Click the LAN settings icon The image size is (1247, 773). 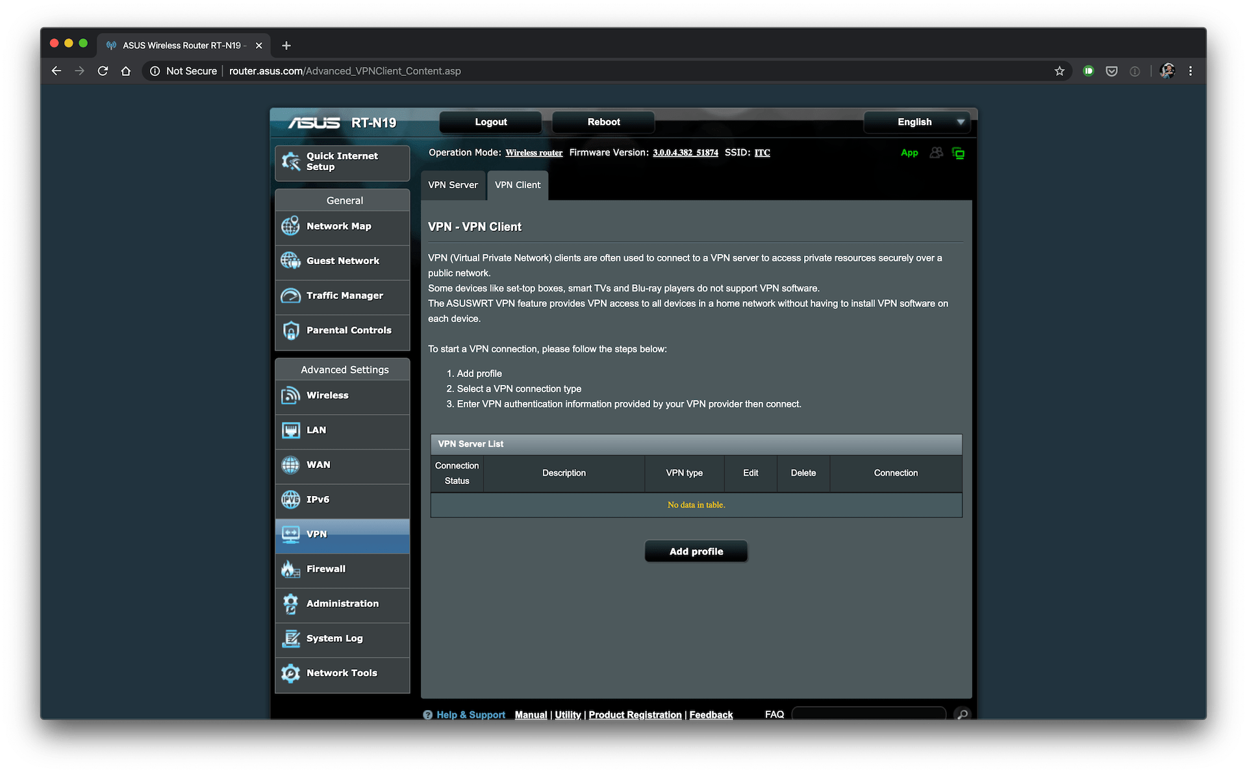[293, 429]
